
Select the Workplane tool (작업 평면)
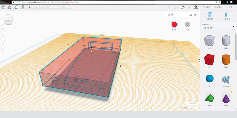[x=210, y=16]
